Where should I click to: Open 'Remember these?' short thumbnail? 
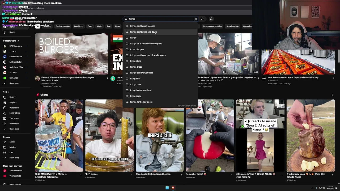[210, 140]
